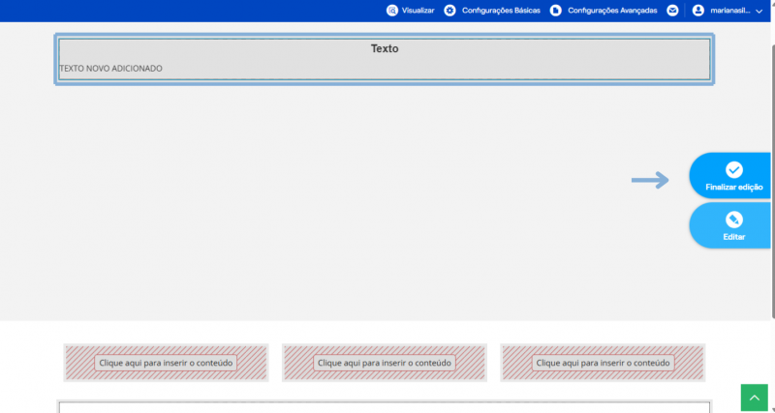Open the Visualizar preview icon
This screenshot has width=775, height=413.
[x=392, y=11]
